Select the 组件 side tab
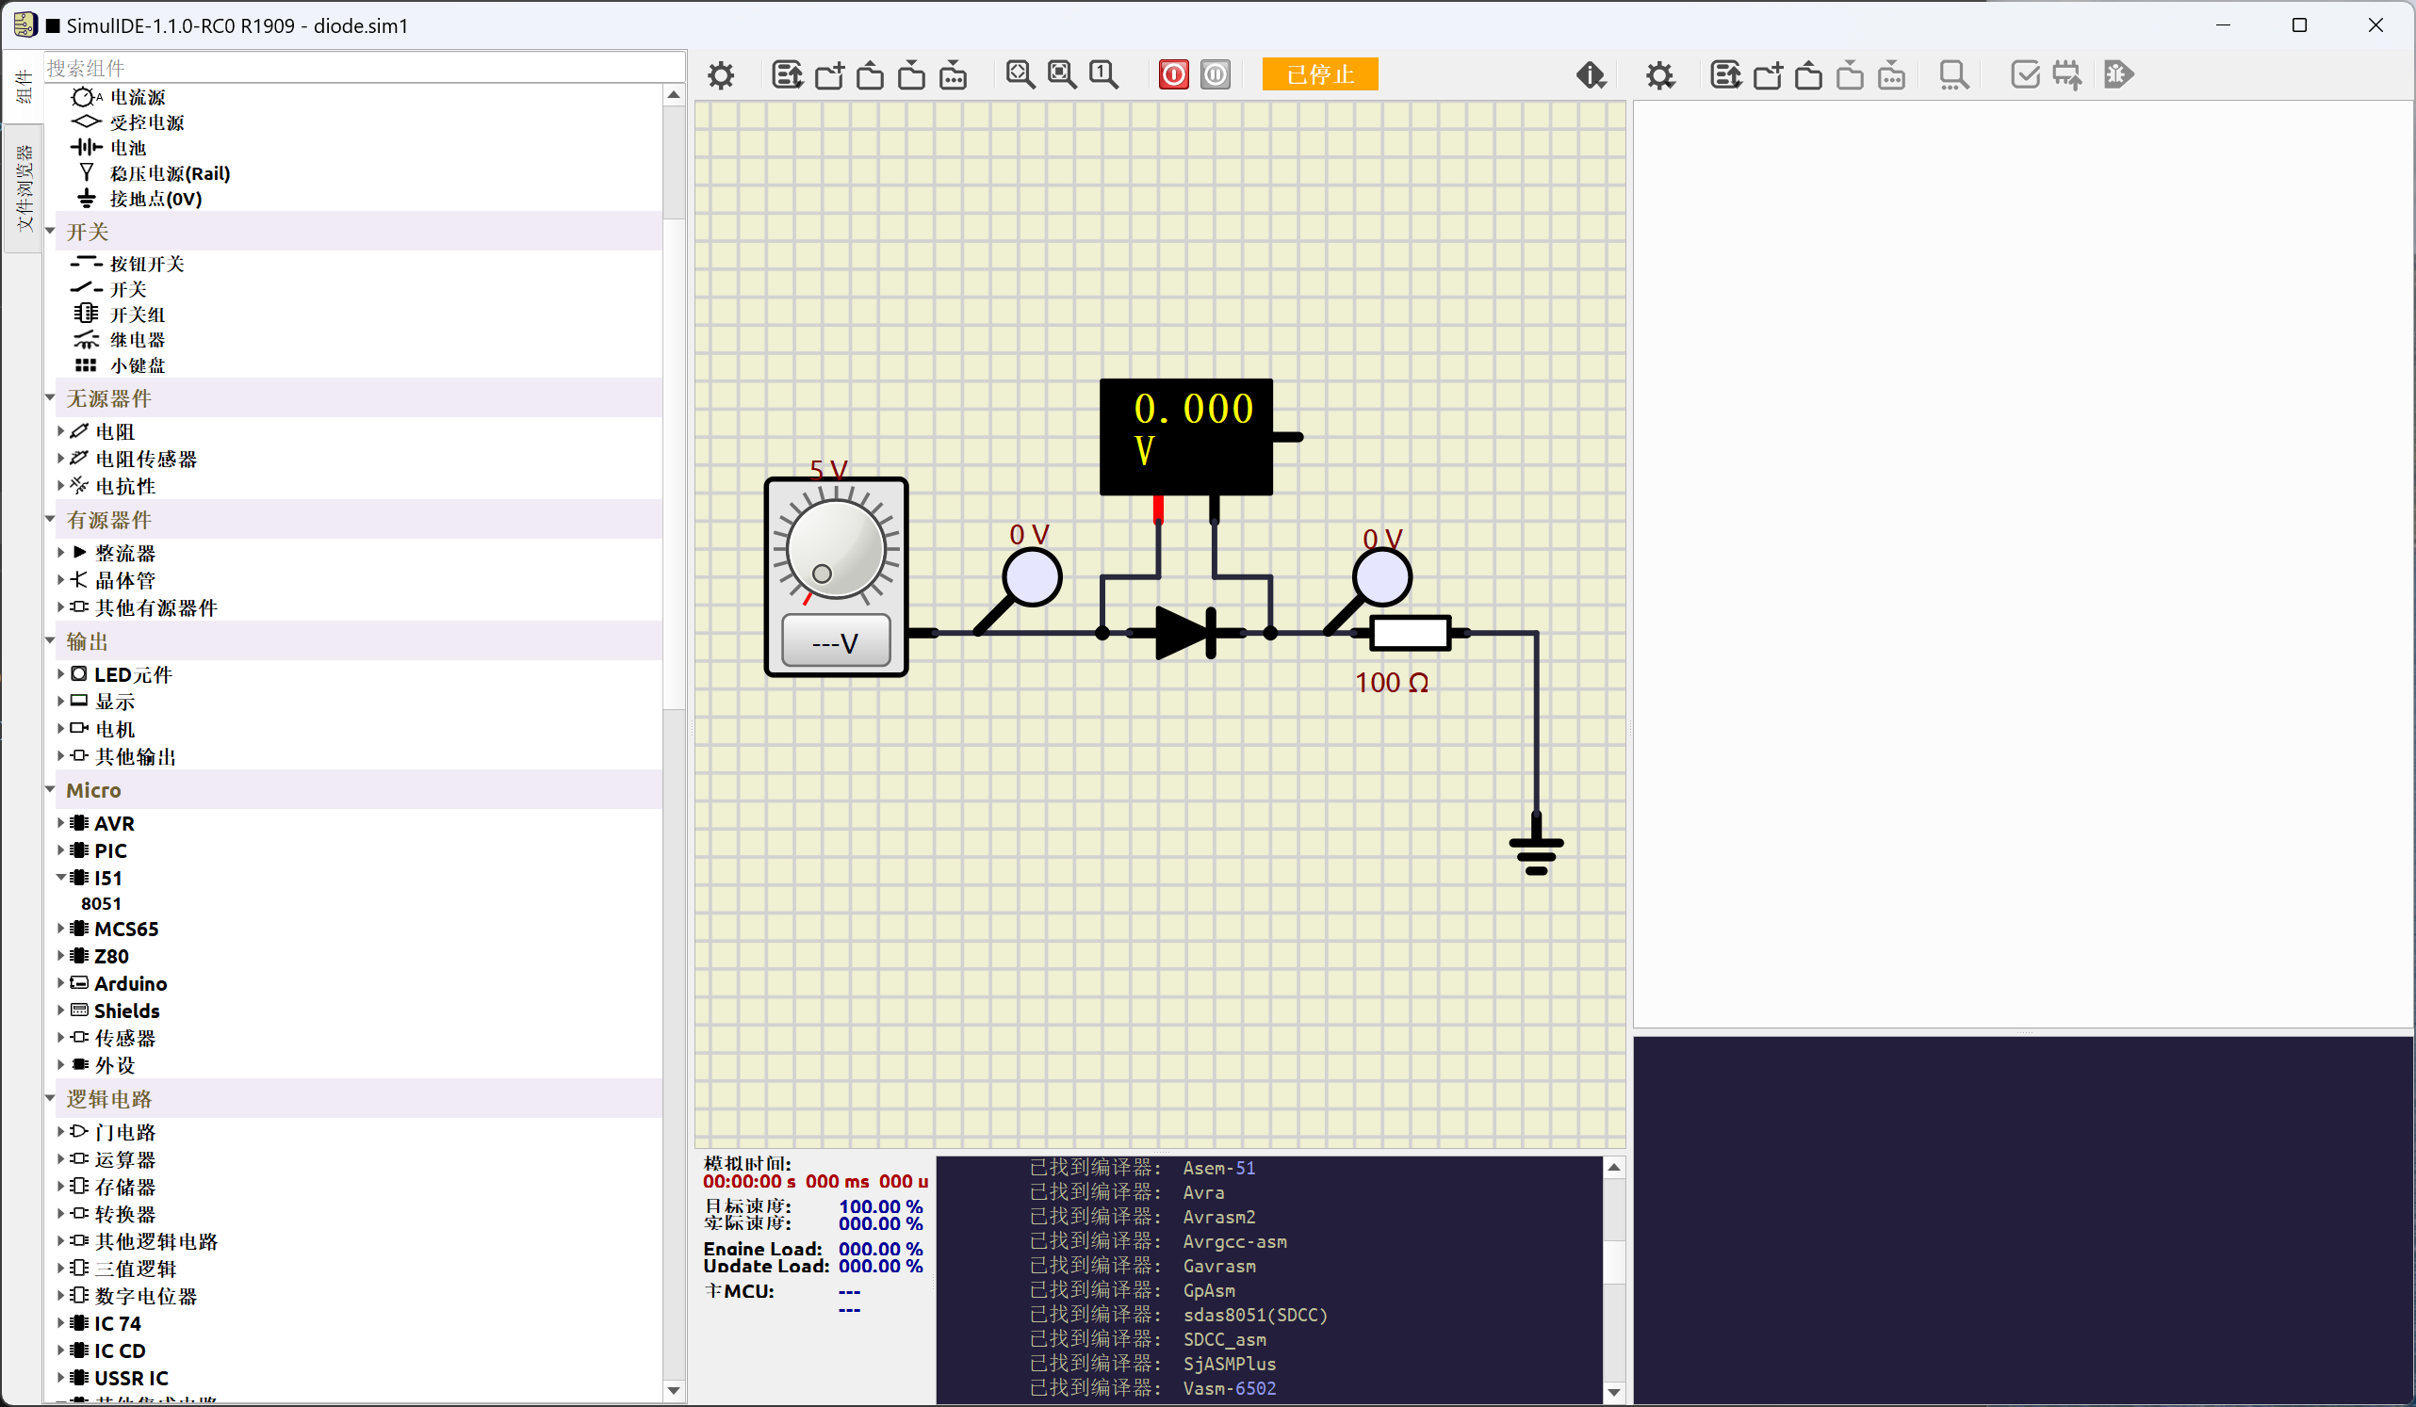The image size is (2416, 1407). (23, 87)
